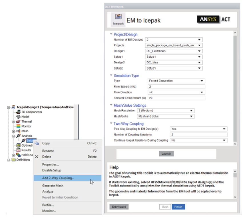Choose Copy from context menu
This screenshot has width=247, height=219.
[x=68, y=143]
